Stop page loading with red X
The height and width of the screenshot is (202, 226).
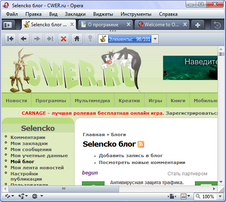click(63, 39)
